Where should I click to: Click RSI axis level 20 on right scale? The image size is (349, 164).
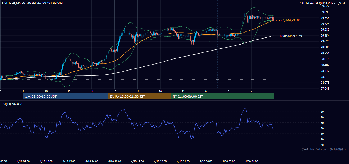pos(322,145)
